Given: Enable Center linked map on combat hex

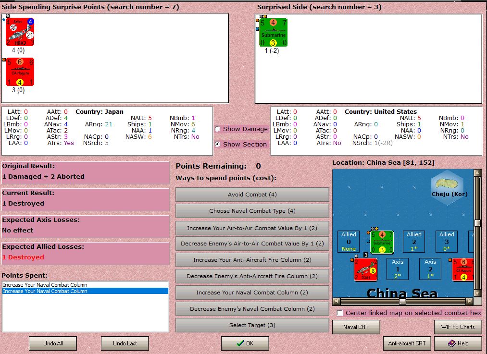Looking at the screenshot, I should click(340, 313).
